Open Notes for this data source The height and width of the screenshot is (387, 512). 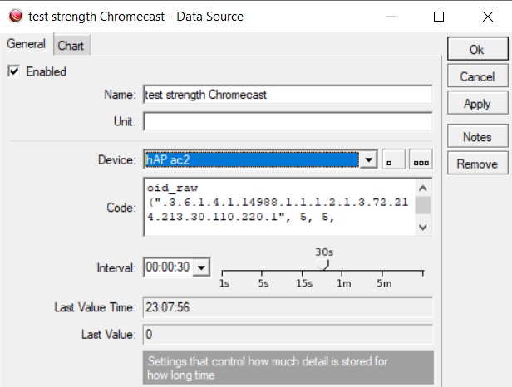pos(477,136)
